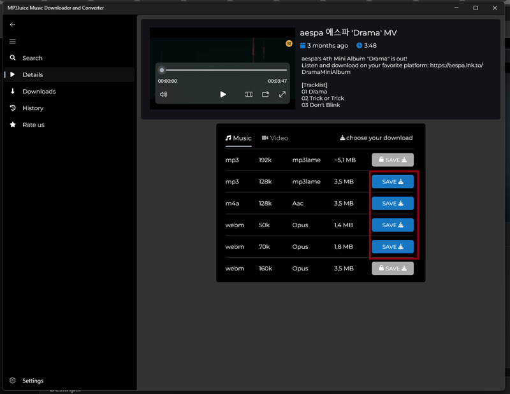
Task: Minimize the MP3Juice window
Action: point(456,8)
